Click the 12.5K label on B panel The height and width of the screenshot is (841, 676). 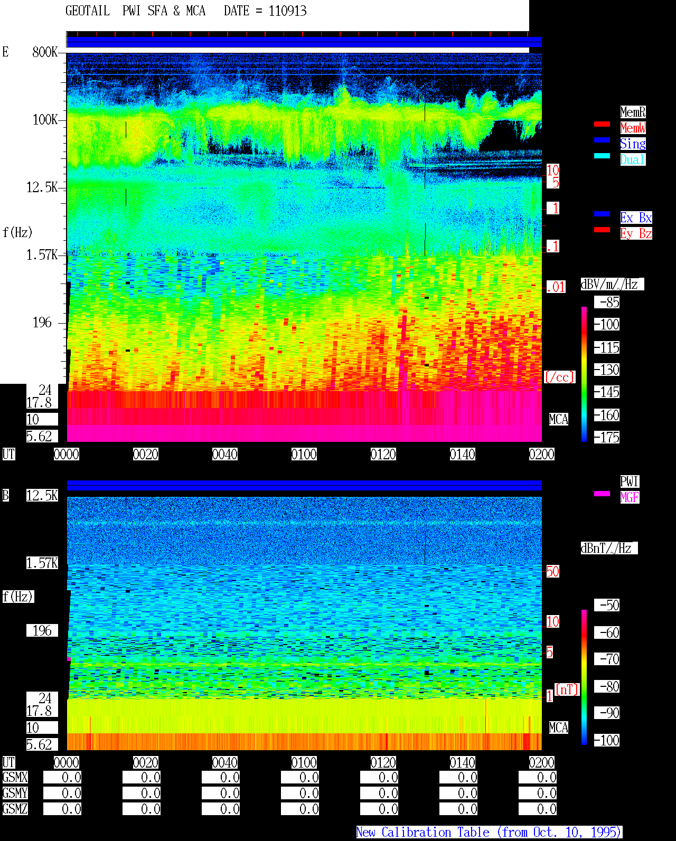click(x=42, y=495)
